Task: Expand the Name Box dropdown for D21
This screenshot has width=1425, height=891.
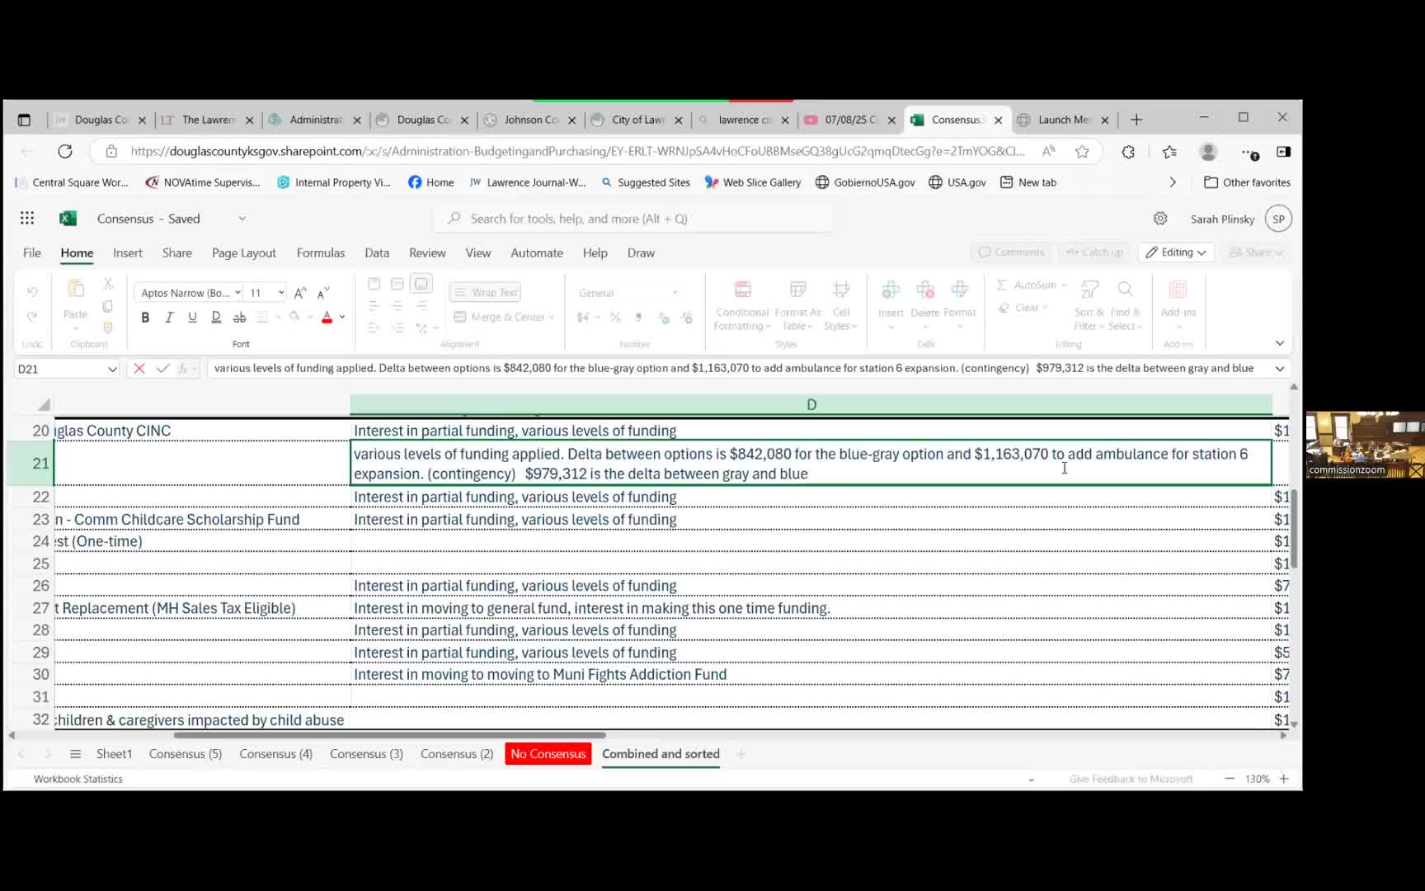Action: (x=112, y=370)
